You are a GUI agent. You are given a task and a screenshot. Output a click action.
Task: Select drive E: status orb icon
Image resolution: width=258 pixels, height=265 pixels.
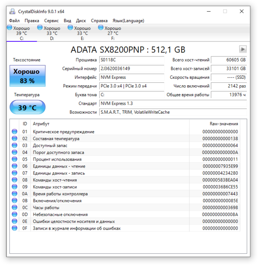click(x=71, y=28)
